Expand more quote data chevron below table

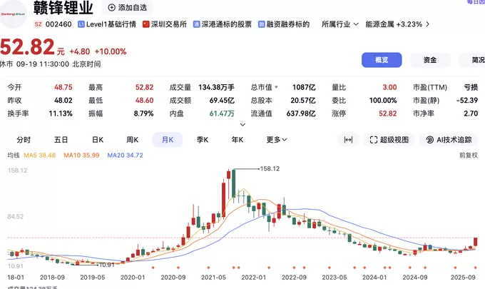click(x=242, y=125)
